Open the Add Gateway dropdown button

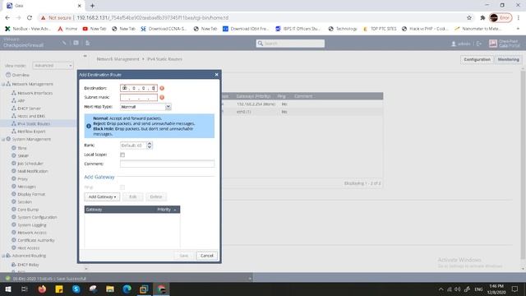click(x=102, y=197)
